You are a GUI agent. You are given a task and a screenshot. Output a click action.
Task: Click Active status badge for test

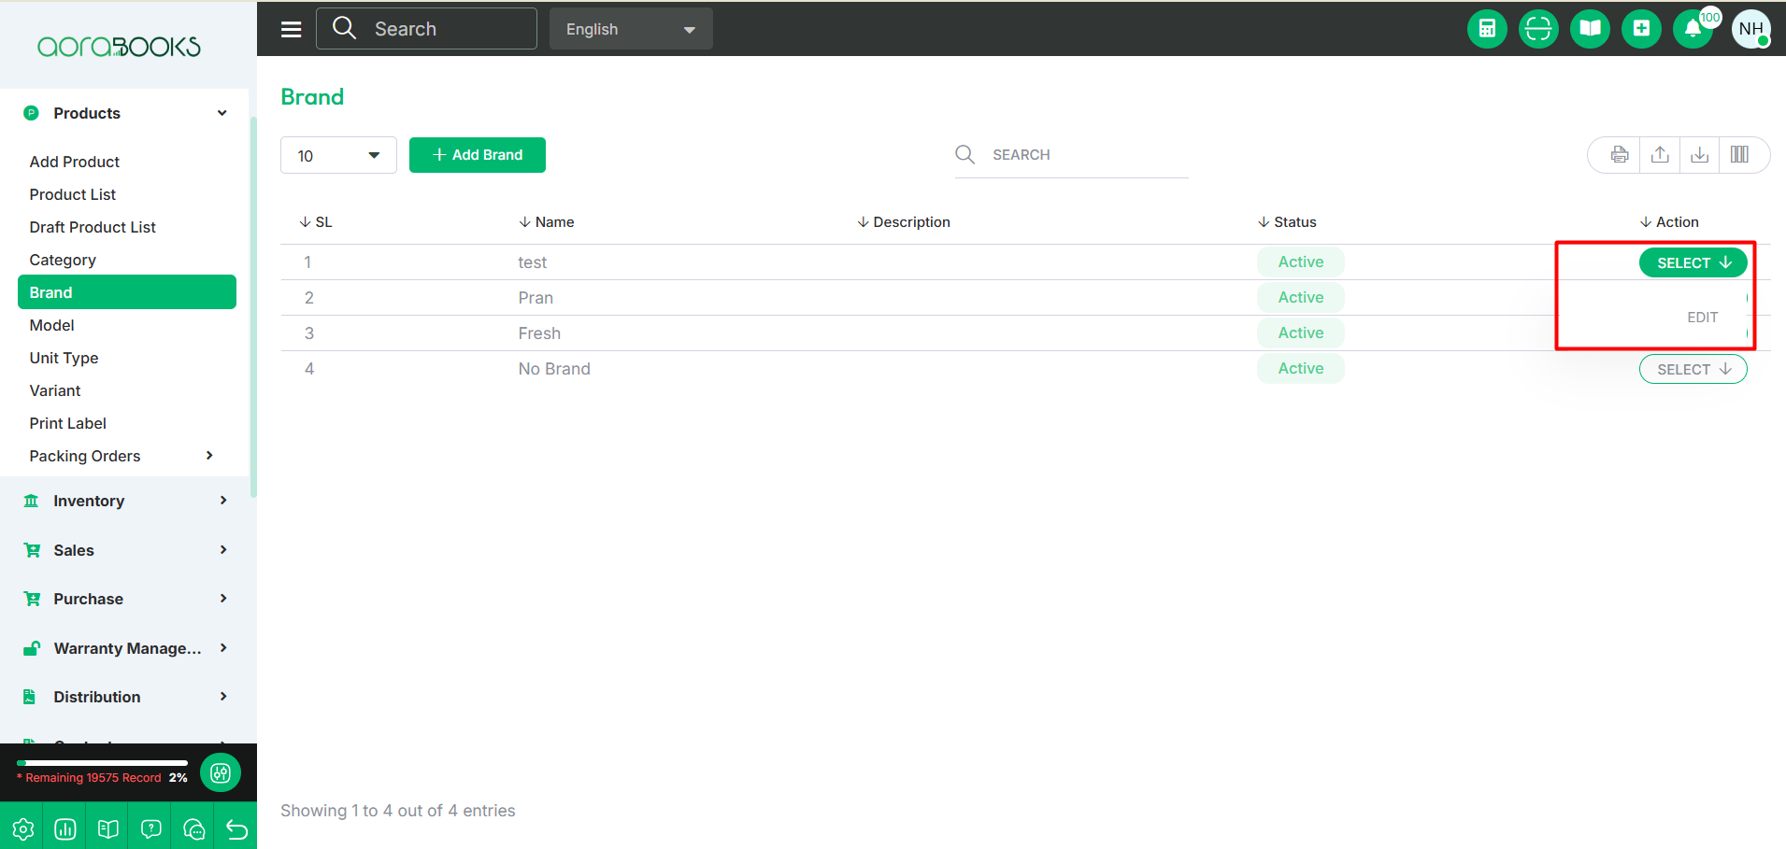[1301, 262]
